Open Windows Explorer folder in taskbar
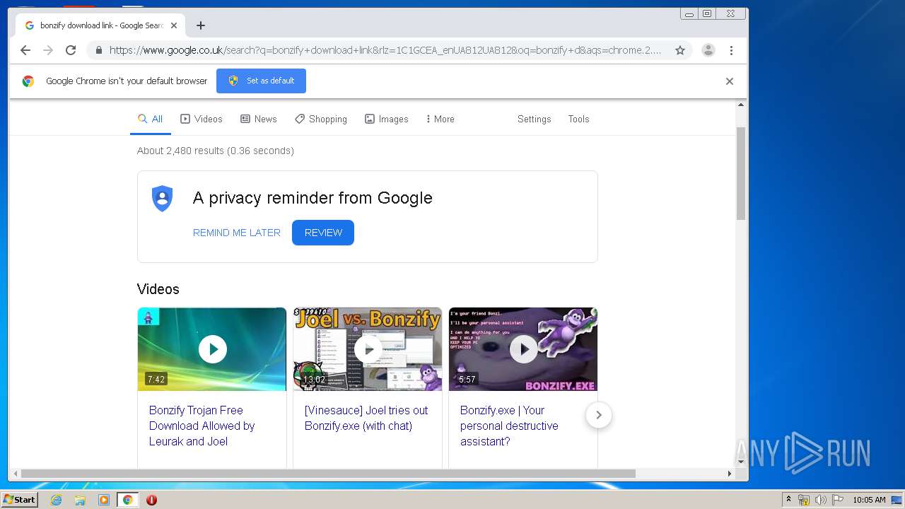905x509 pixels. click(x=80, y=500)
